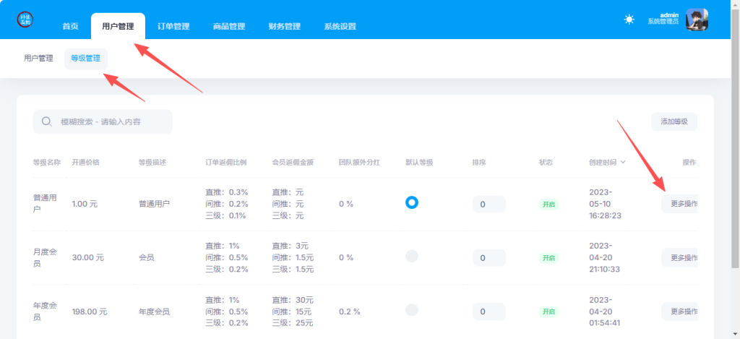740x339 pixels.
Task: Click the 等级名称 column header
Action: [47, 162]
